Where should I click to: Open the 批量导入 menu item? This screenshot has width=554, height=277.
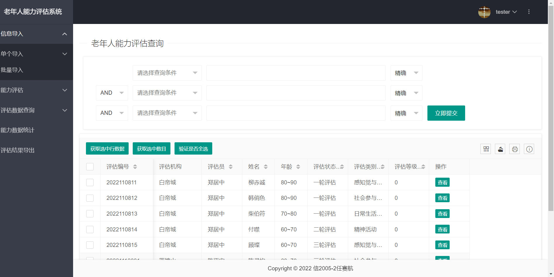point(37,70)
